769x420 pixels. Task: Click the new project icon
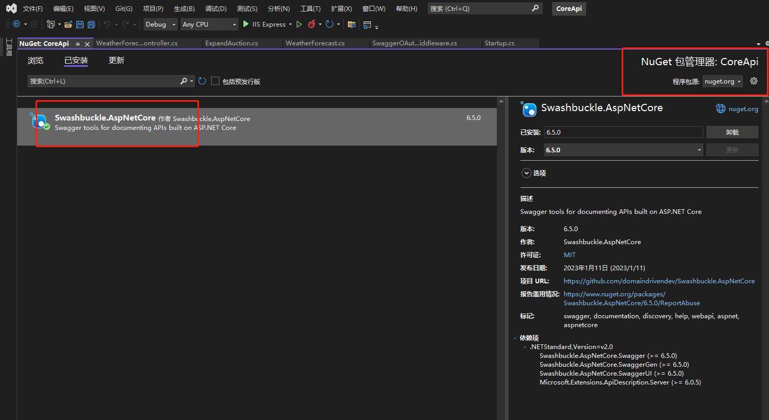tap(51, 24)
